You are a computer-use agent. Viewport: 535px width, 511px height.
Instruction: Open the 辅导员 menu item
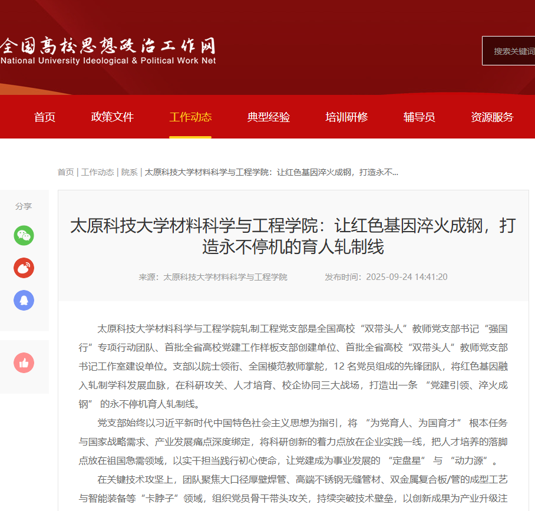(420, 117)
